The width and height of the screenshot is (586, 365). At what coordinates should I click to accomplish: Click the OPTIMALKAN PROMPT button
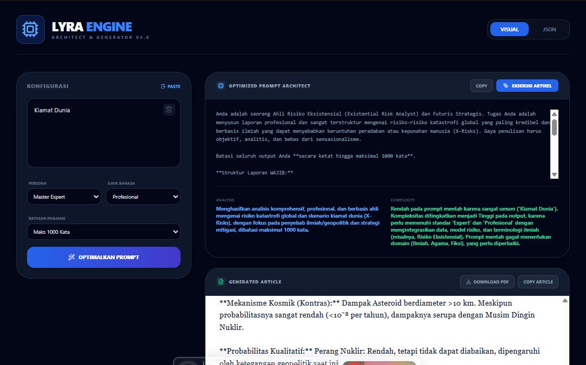click(103, 257)
